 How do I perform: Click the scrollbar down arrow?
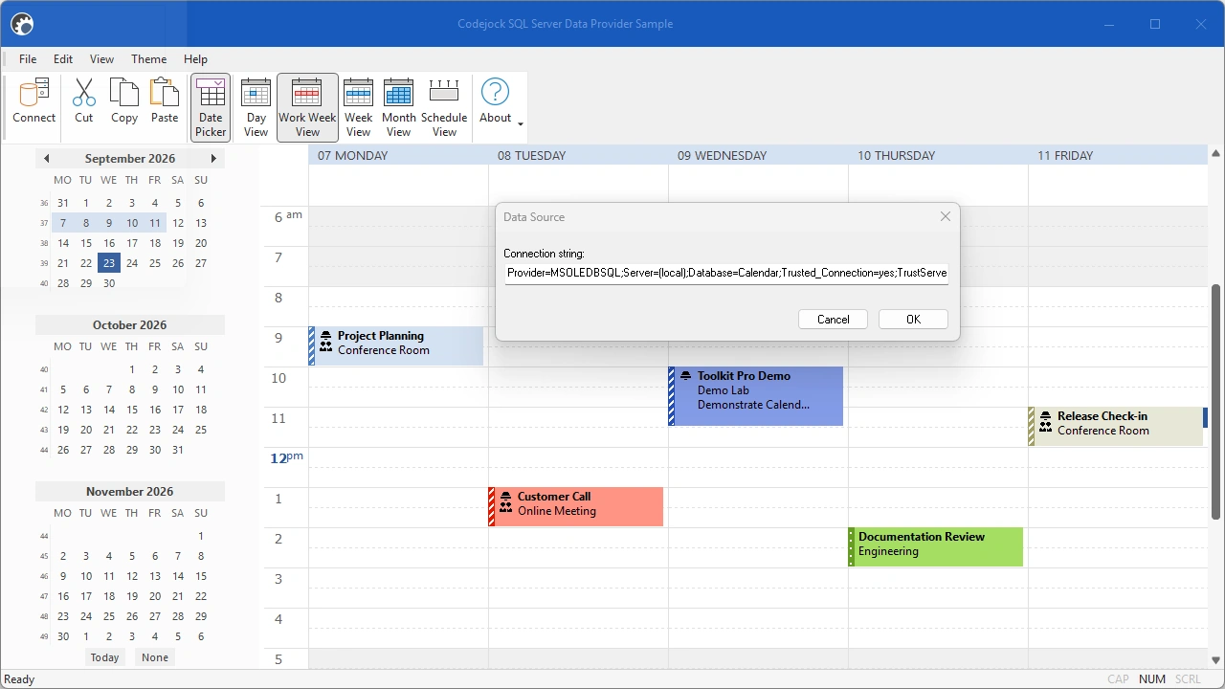tap(1216, 659)
